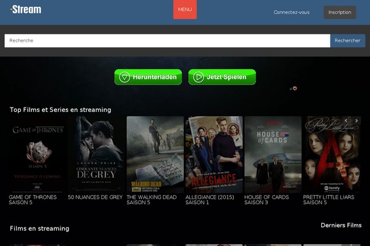Click the 50 Nuances de Grey title
The height and width of the screenshot is (246, 370).
[x=95, y=197]
